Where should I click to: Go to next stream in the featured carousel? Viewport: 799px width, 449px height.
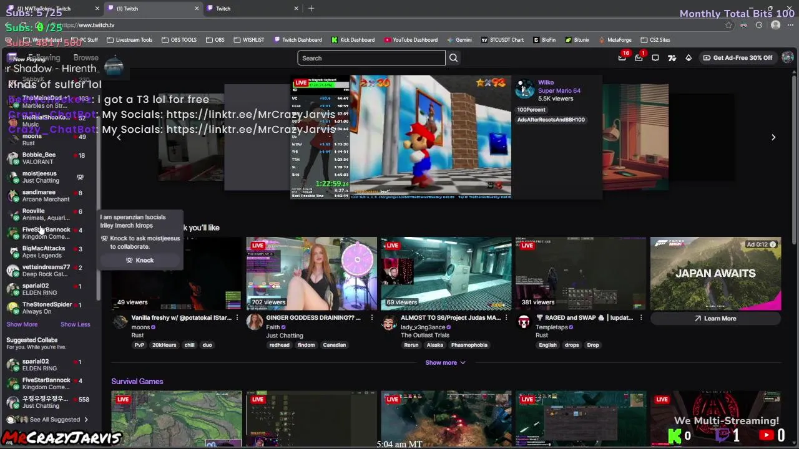[x=773, y=137]
